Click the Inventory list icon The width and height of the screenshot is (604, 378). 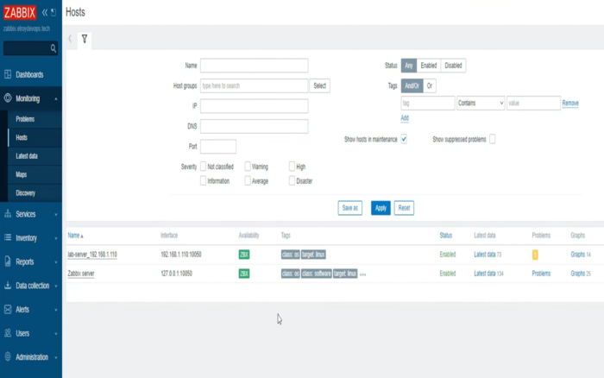[x=8, y=237]
